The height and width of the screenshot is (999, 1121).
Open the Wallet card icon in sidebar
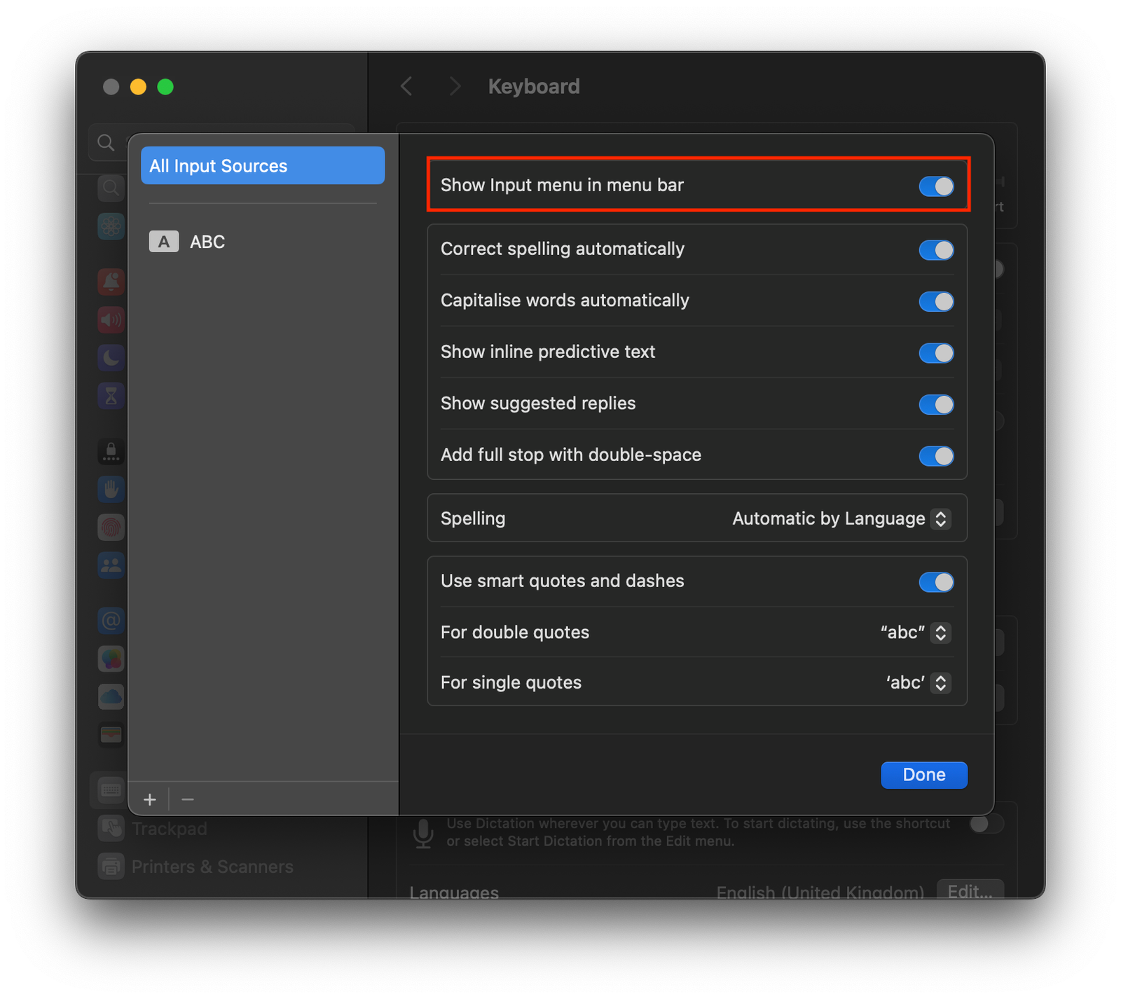(x=111, y=735)
